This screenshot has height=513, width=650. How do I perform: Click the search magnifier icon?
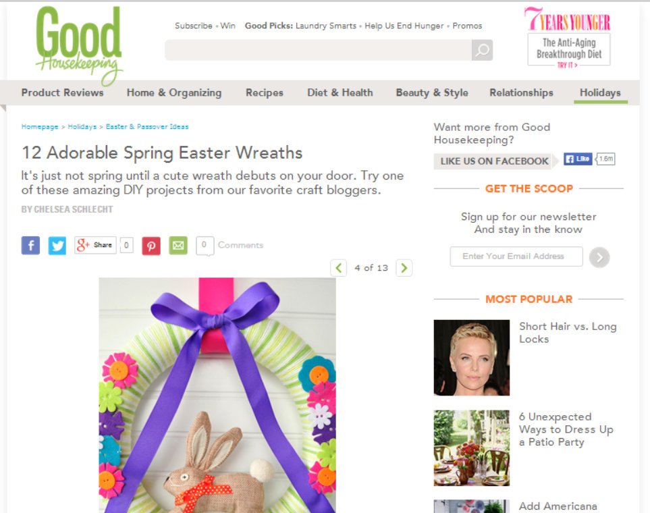click(x=482, y=50)
